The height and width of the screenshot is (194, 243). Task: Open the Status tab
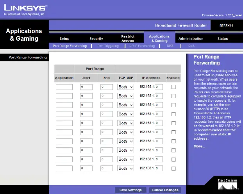point(223,38)
